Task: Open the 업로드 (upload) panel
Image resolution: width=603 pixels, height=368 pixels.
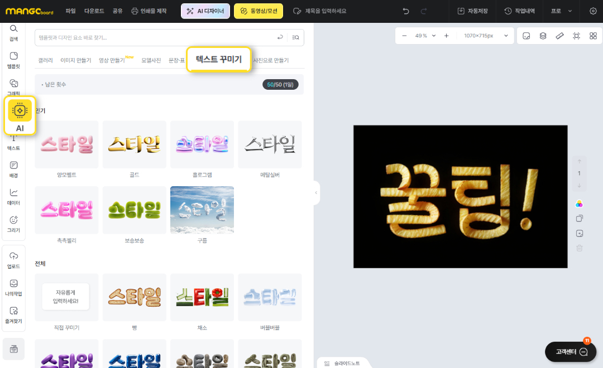Action: point(14,260)
